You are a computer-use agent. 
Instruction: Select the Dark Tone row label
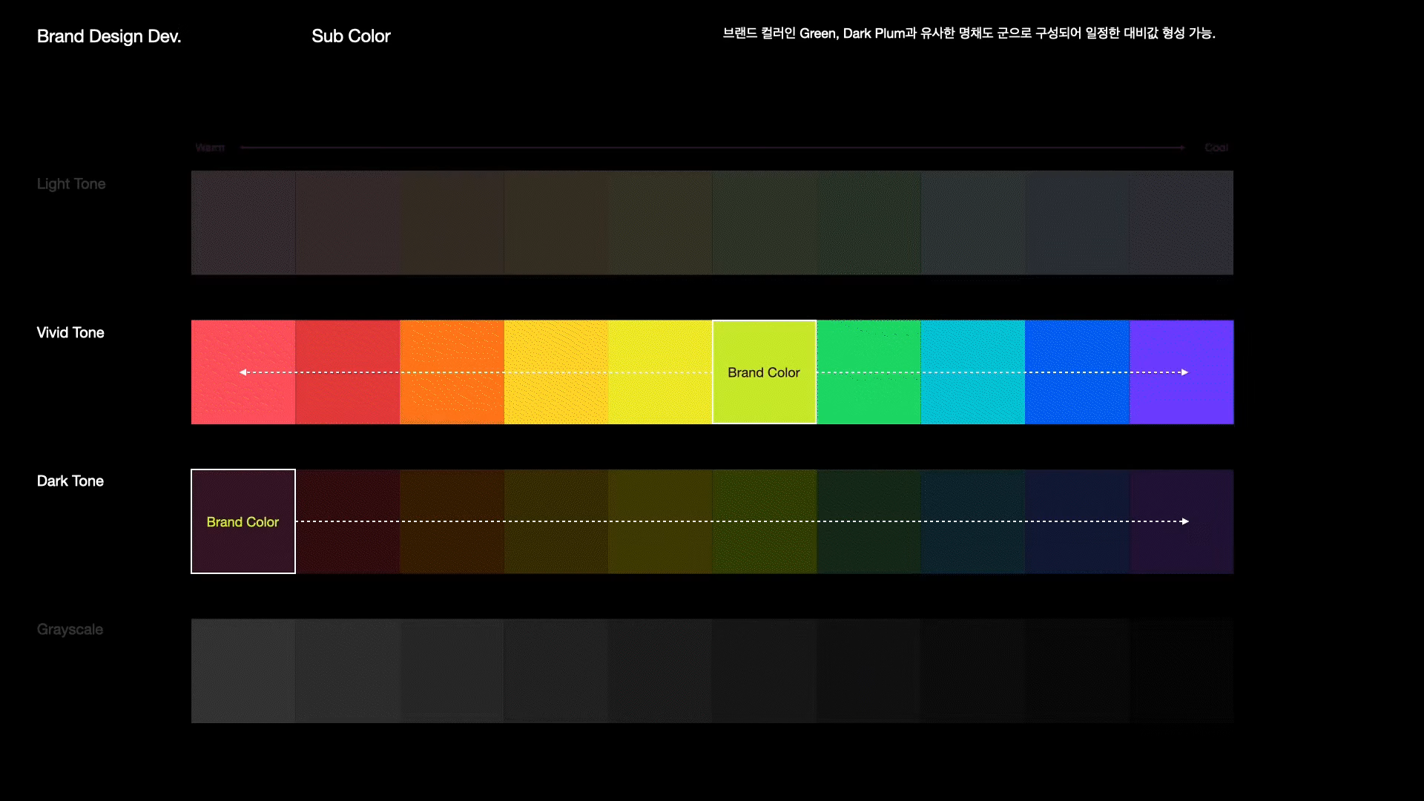(x=70, y=481)
